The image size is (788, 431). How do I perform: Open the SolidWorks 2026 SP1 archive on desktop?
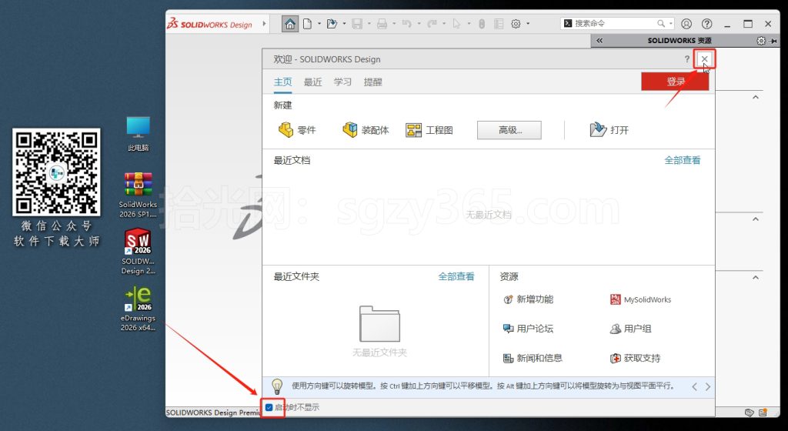[138, 195]
